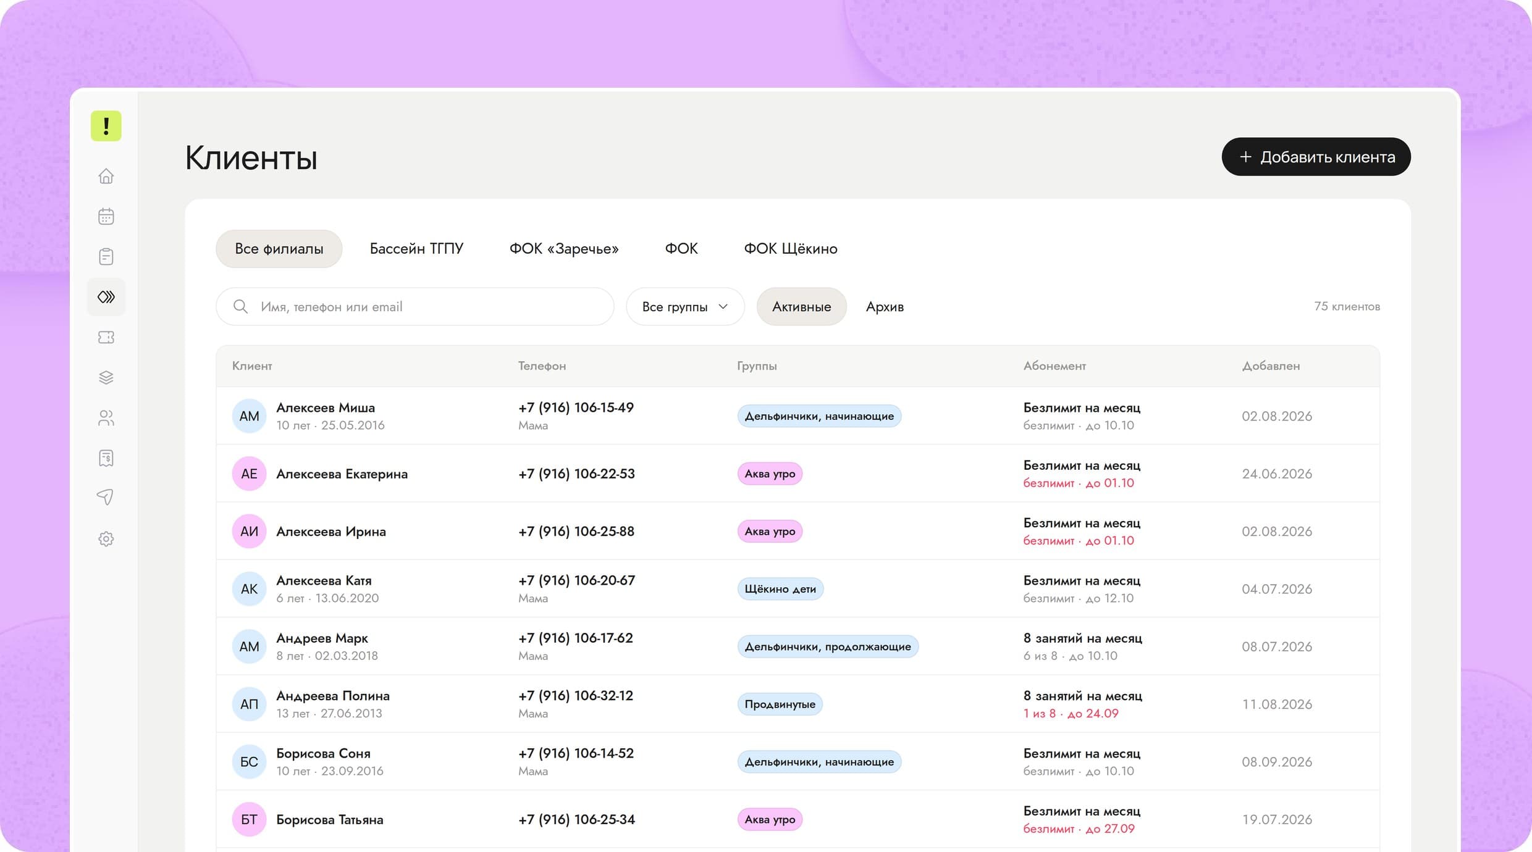The width and height of the screenshot is (1532, 852).
Task: Open the people icon in sidebar
Action: (x=106, y=418)
